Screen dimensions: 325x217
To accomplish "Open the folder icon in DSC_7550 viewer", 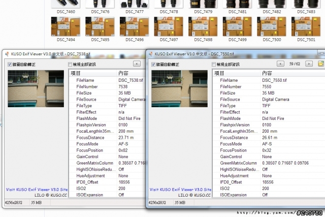I will (x=321, y=64).
